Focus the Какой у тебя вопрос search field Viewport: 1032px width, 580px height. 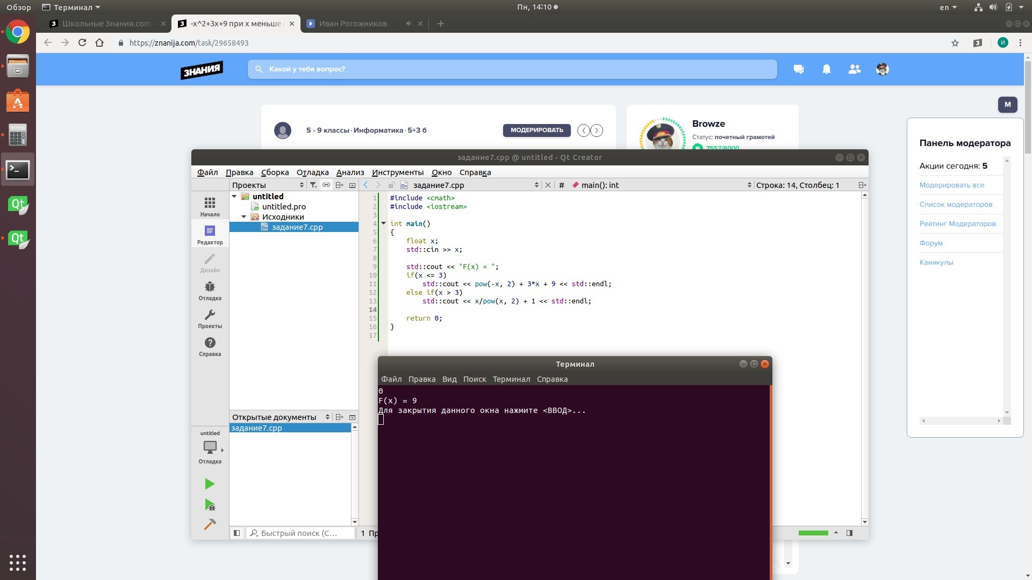click(x=512, y=69)
